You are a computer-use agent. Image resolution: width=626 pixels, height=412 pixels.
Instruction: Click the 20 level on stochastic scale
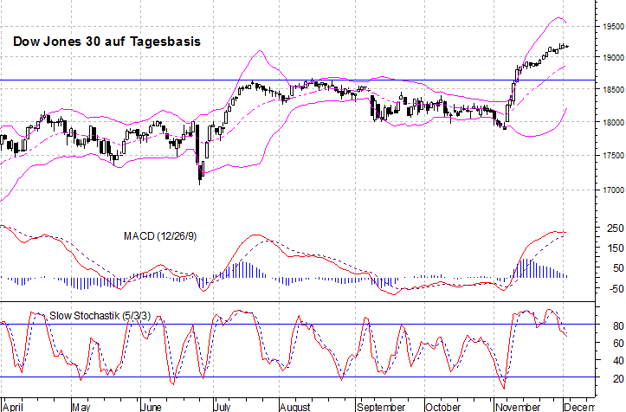tap(618, 378)
